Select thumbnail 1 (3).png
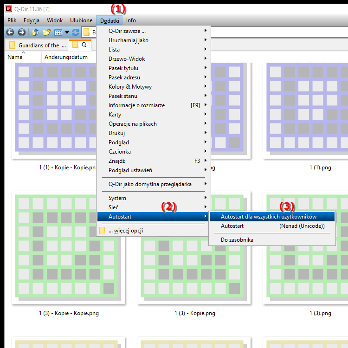The height and width of the screenshot is (348, 348). pos(305,275)
